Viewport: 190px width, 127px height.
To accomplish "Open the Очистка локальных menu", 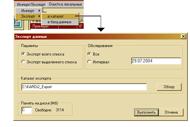I will point(65,4).
